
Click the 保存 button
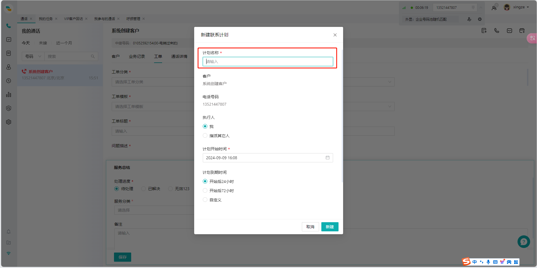(123, 257)
